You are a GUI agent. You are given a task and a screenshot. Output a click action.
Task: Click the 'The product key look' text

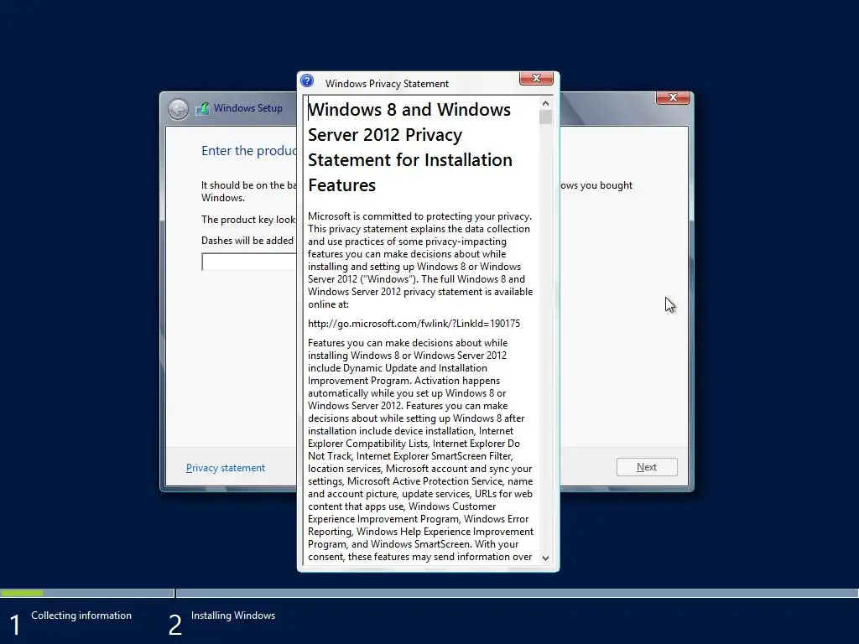point(248,220)
